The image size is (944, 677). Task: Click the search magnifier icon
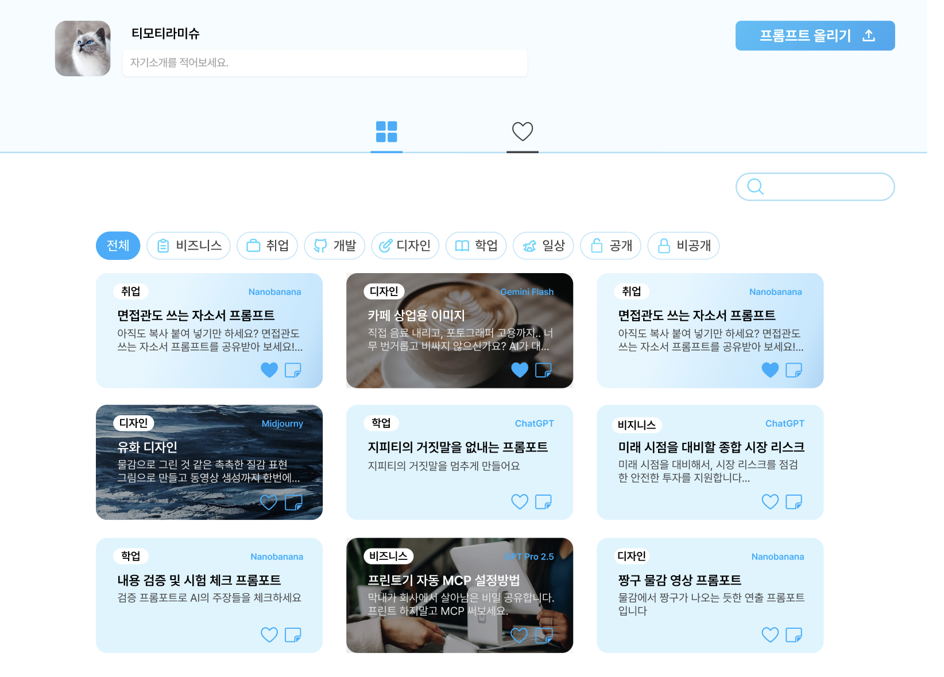pyautogui.click(x=754, y=186)
